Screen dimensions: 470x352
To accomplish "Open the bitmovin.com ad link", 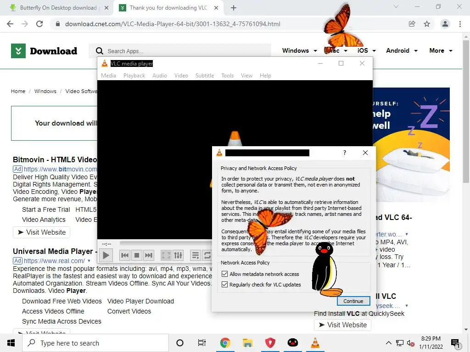I will coord(60,169).
